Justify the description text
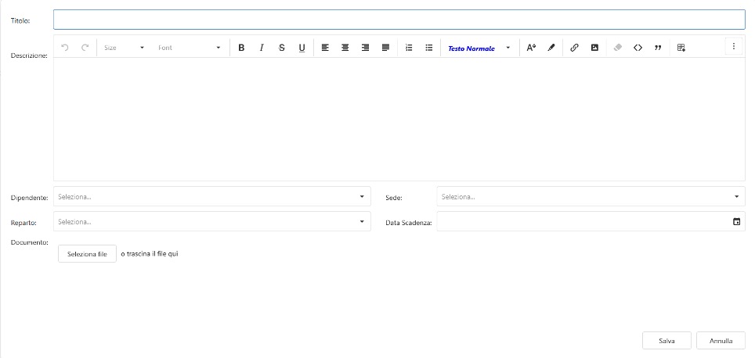This screenshot has height=358, width=755. [x=385, y=48]
